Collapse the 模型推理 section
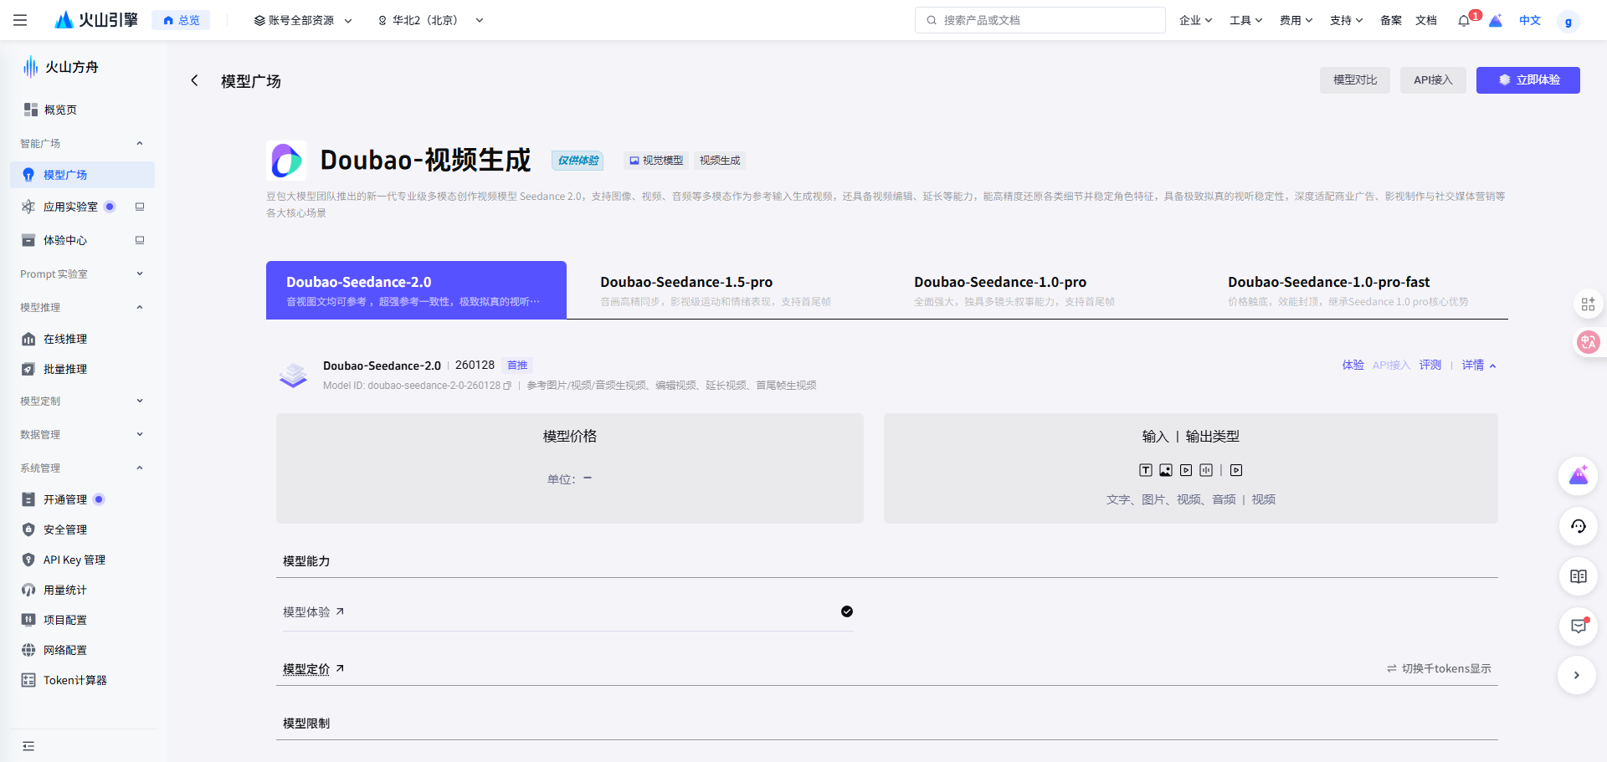This screenshot has height=762, width=1607. [82, 307]
